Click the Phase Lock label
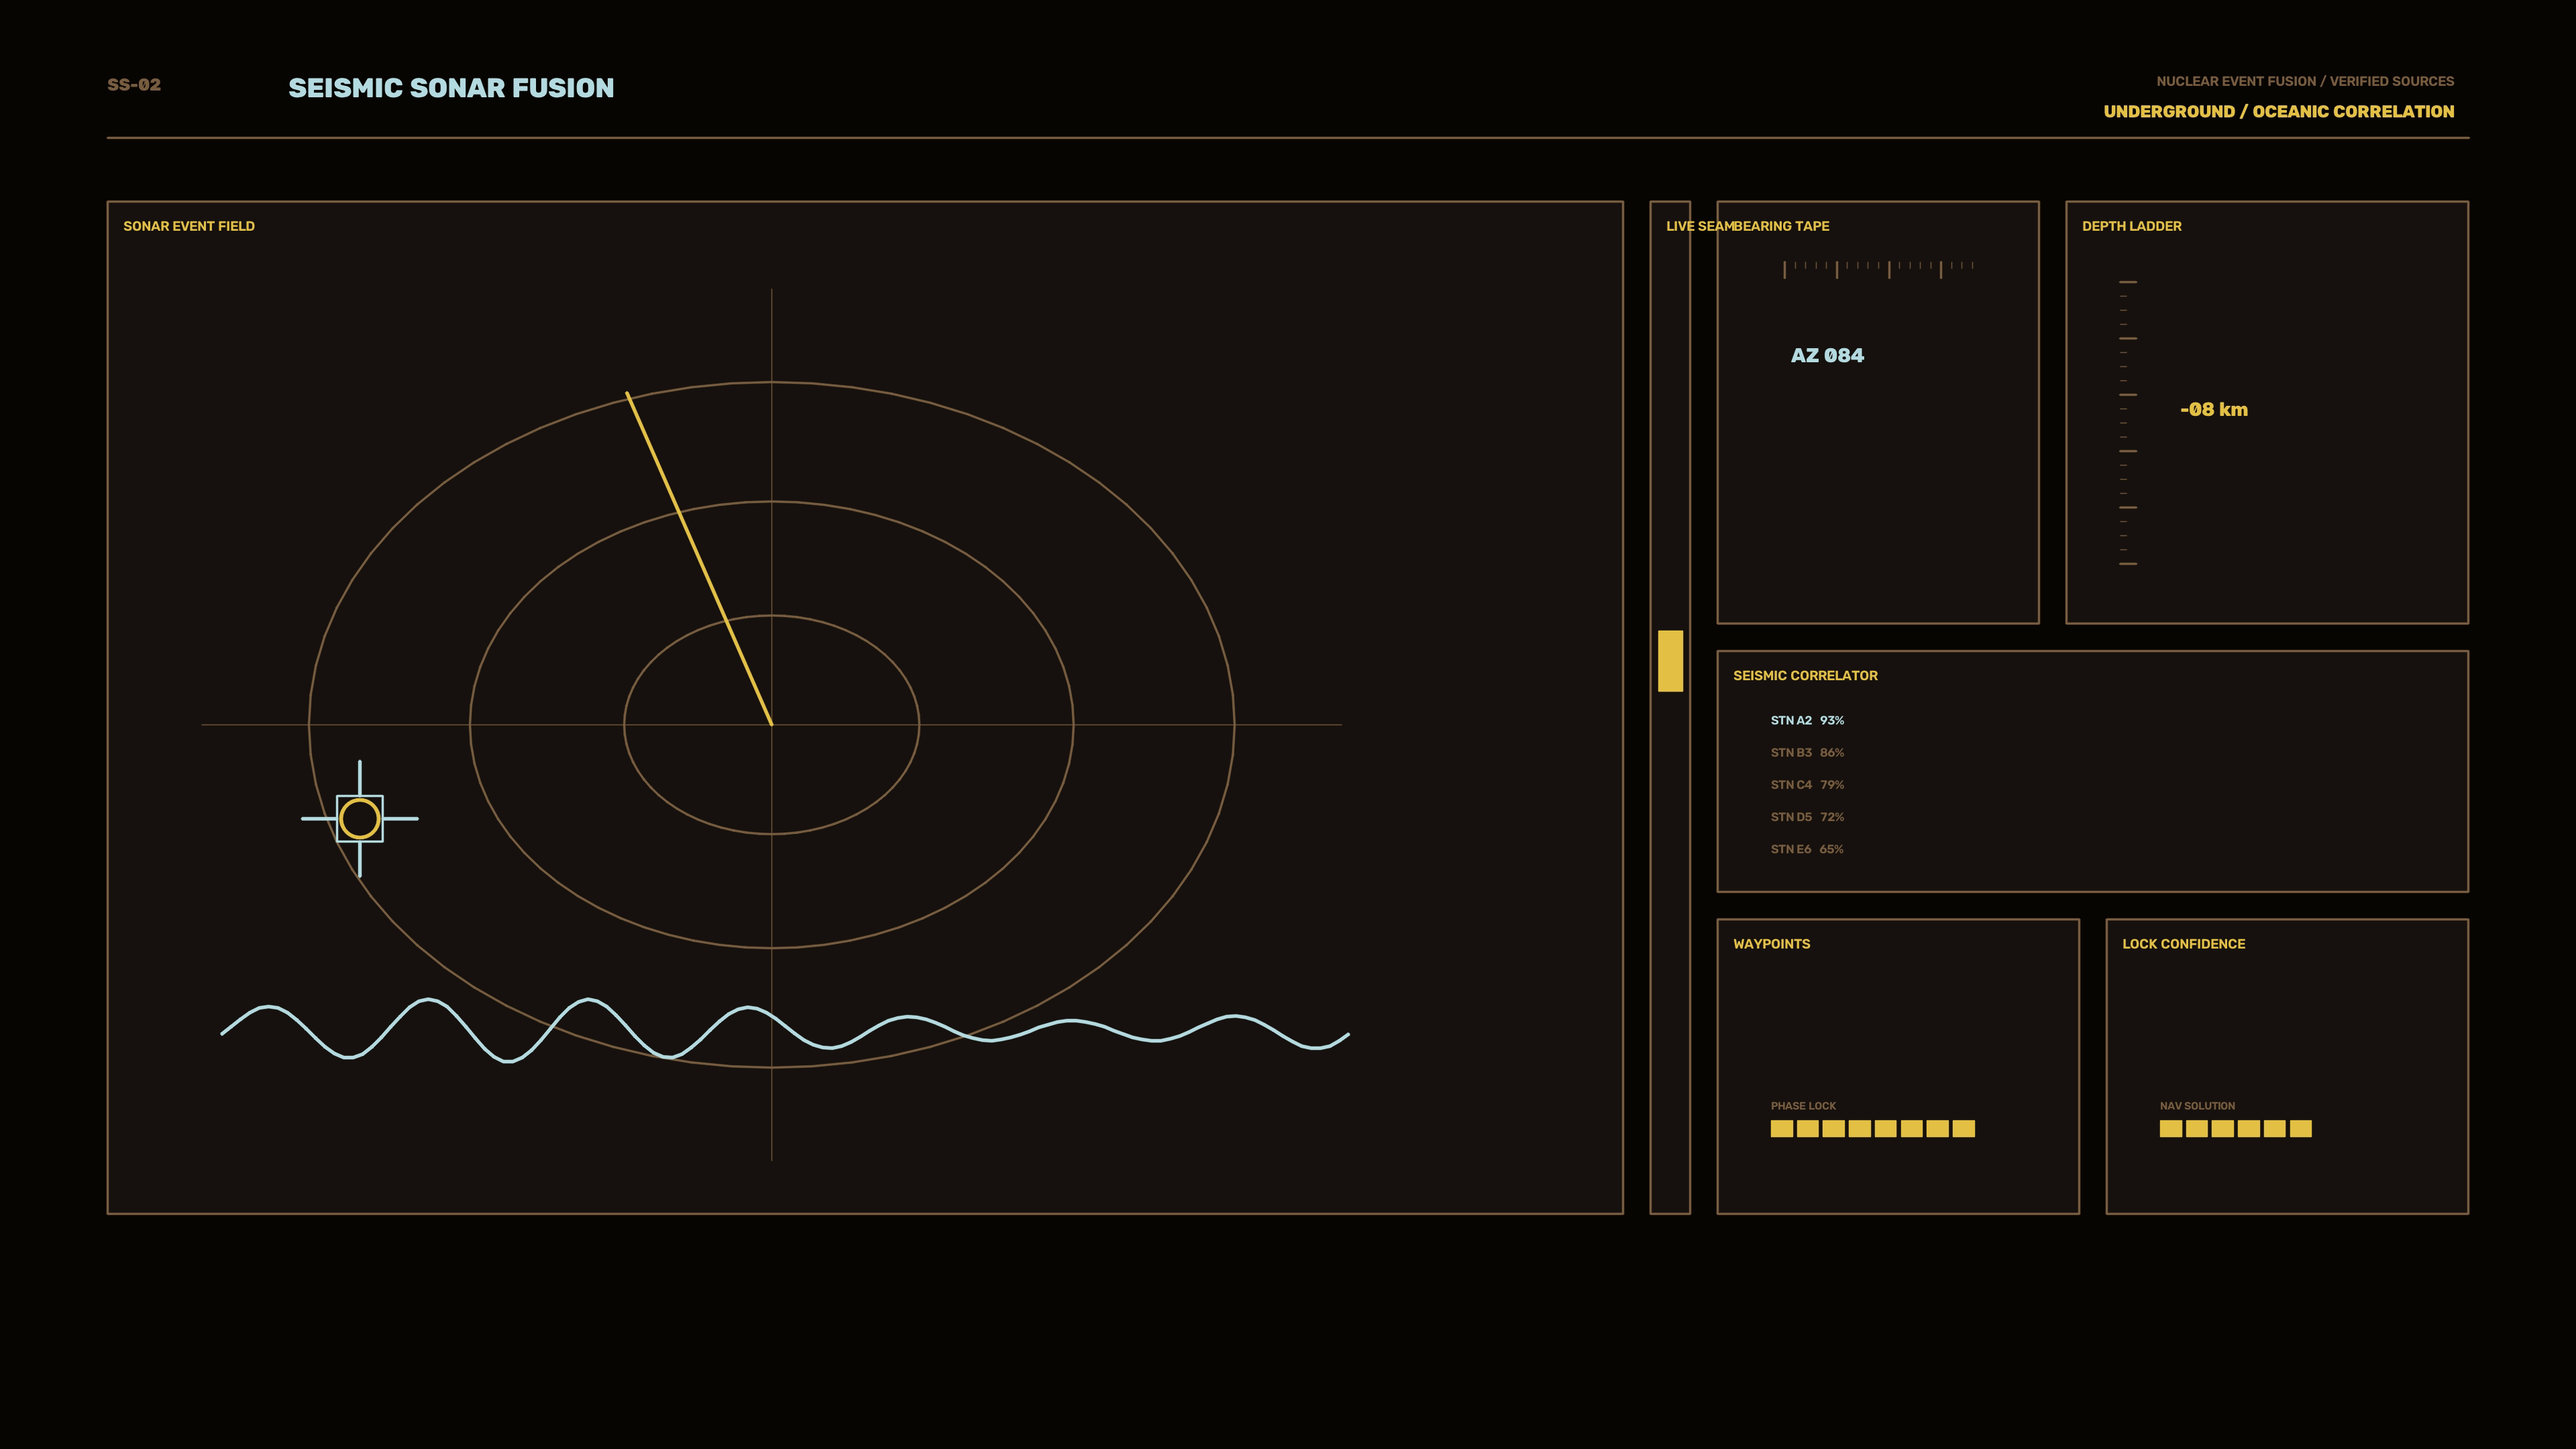 1803,1106
